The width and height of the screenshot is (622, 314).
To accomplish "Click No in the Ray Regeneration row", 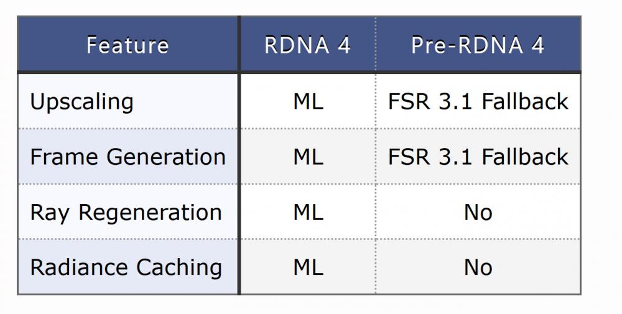I will click(478, 213).
